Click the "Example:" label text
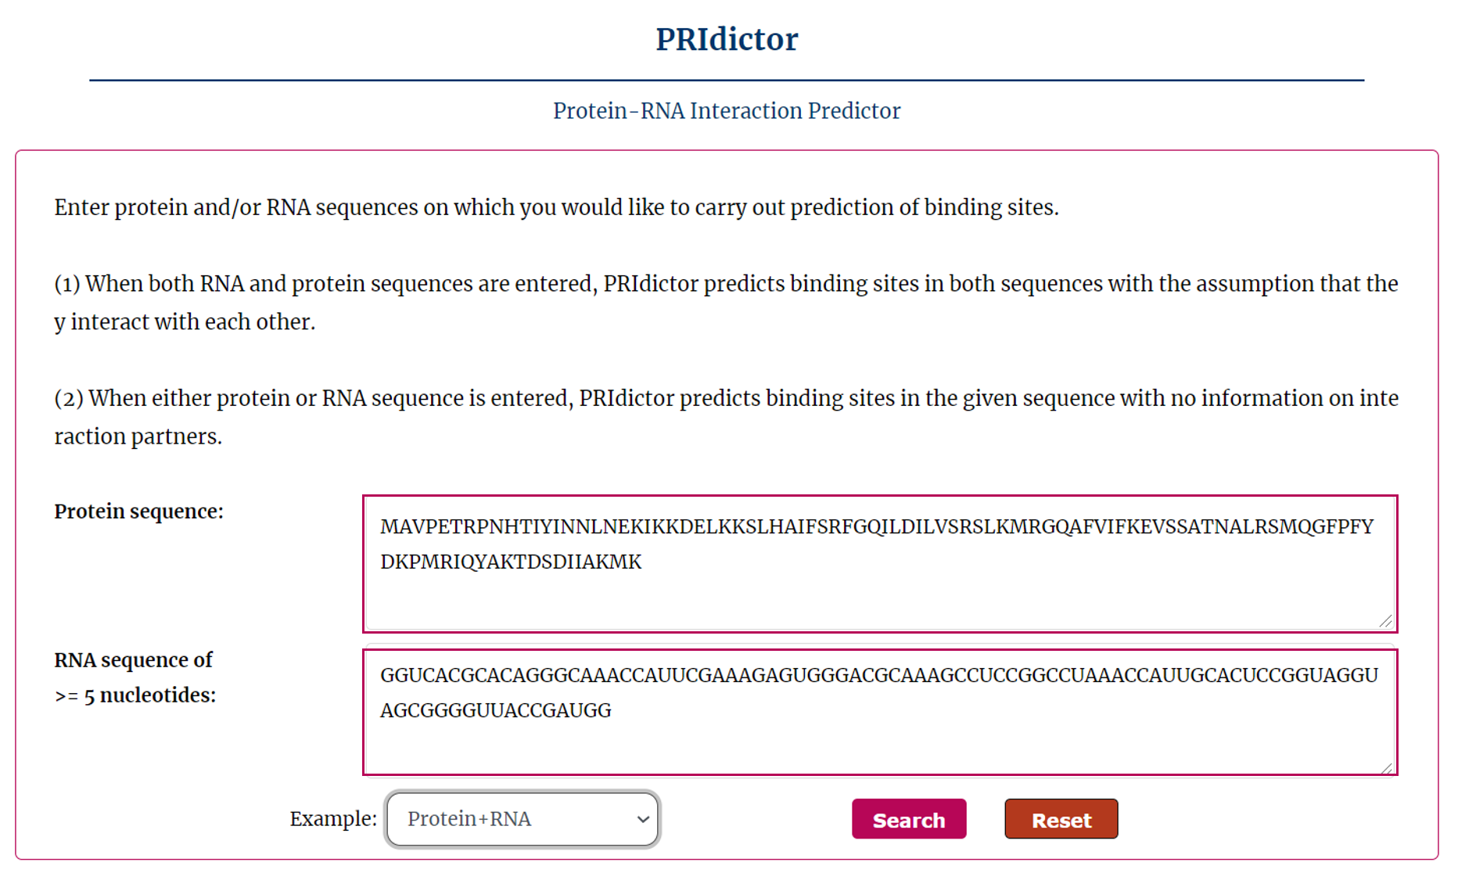This screenshot has height=880, width=1458. click(333, 819)
